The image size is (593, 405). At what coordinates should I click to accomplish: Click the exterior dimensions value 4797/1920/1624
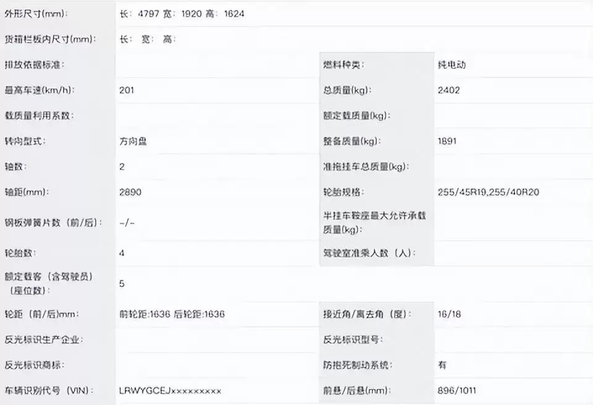[x=182, y=14]
